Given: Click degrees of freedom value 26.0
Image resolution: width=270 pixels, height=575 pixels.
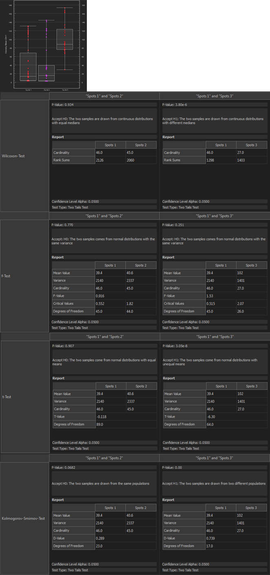Looking at the screenshot, I should 251,311.
